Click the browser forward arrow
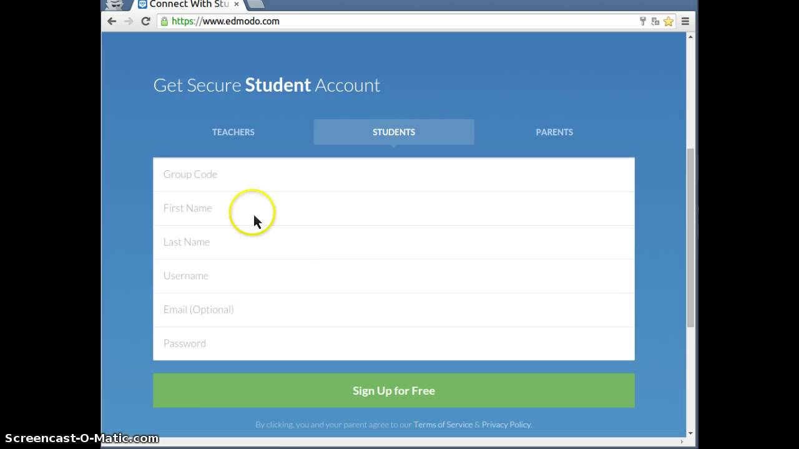Image resolution: width=799 pixels, height=449 pixels. point(129,21)
